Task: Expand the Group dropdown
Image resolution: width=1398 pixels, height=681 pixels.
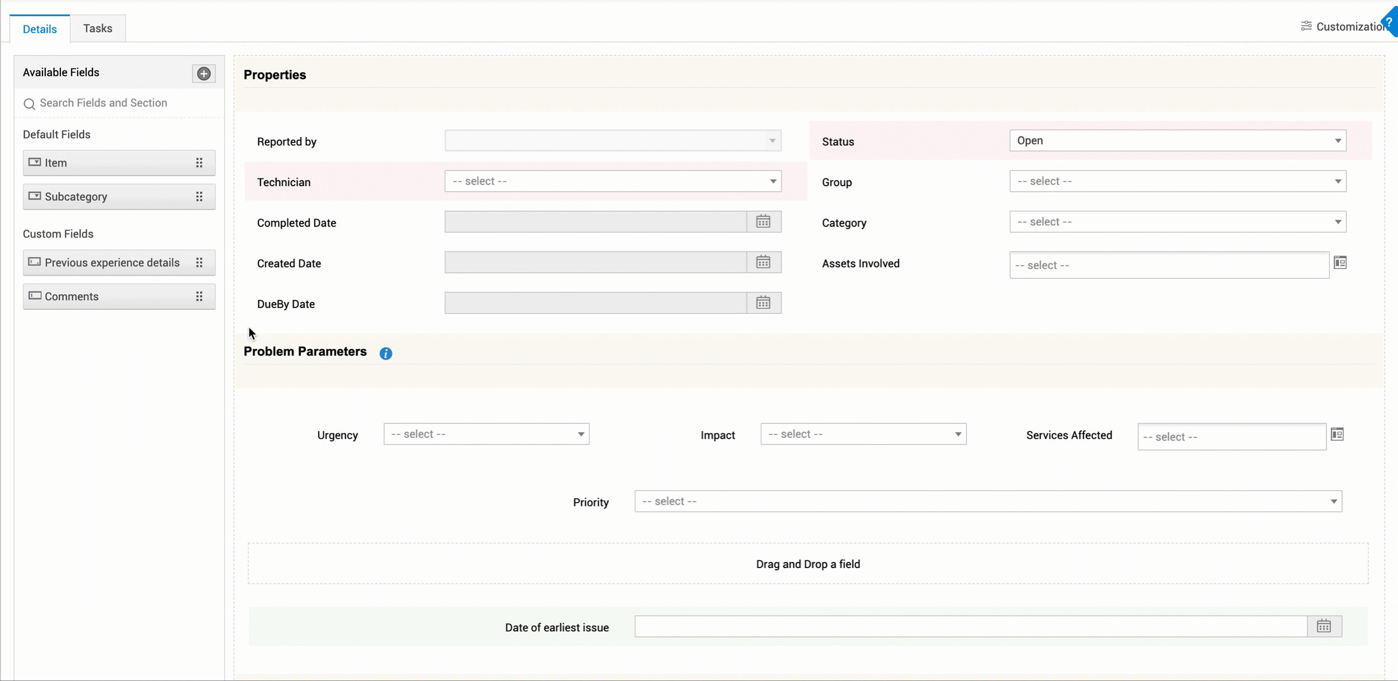Action: point(1178,181)
